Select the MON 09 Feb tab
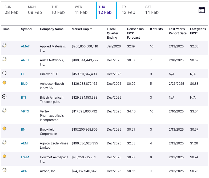 point(35,10)
